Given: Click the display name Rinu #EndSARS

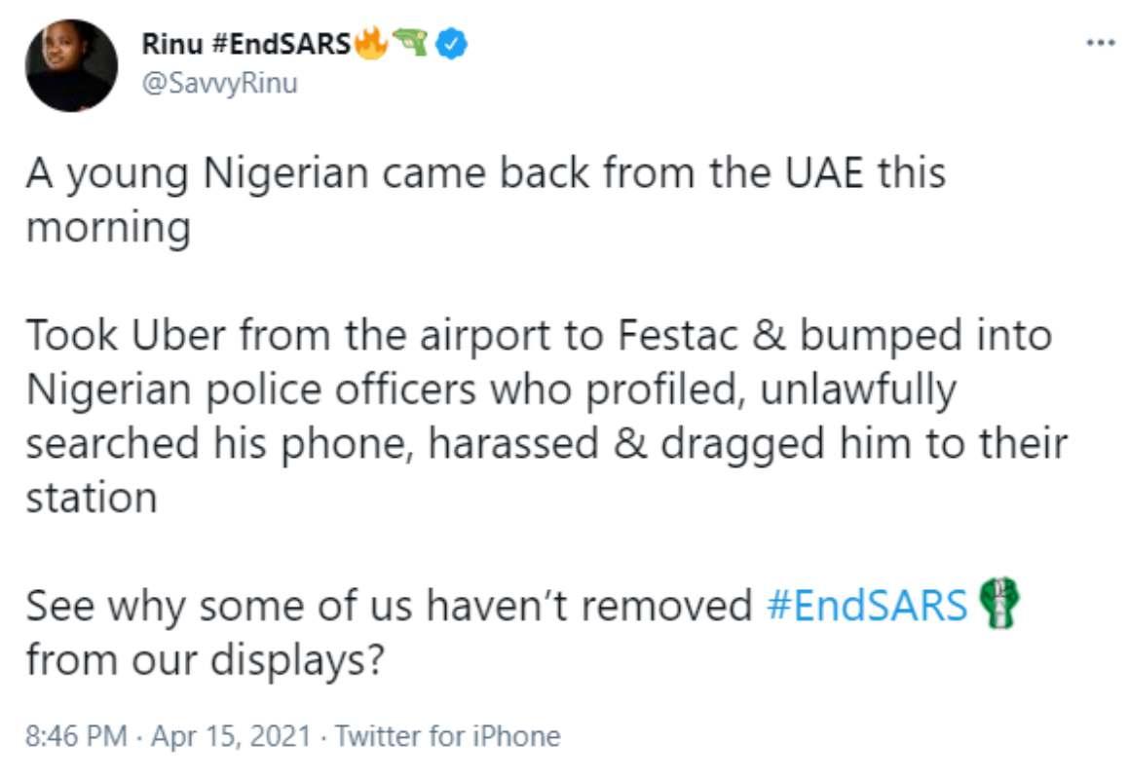Looking at the screenshot, I should coord(245,45).
